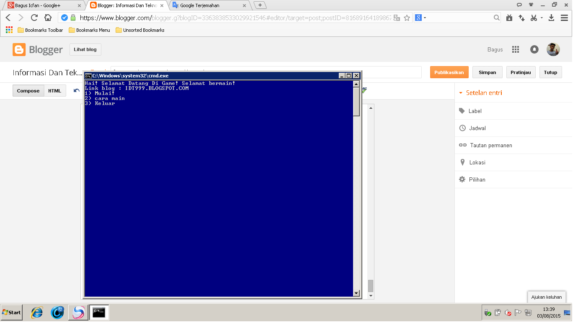Open a new browser tab

pos(260,5)
